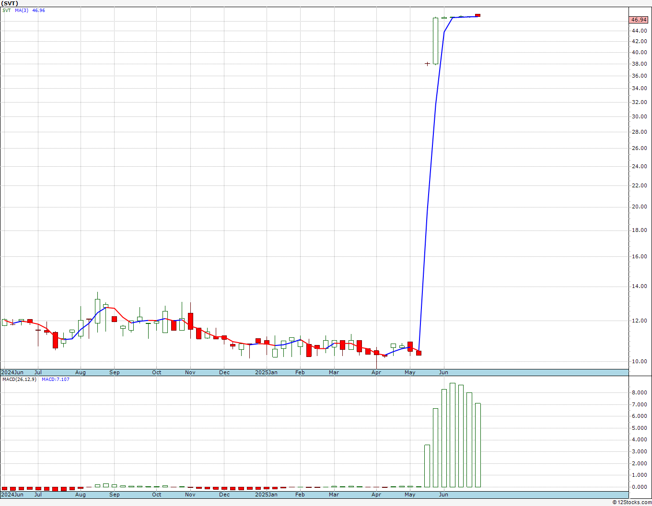
Task: Click the "(SVT)" chart title
Action: (10, 3)
